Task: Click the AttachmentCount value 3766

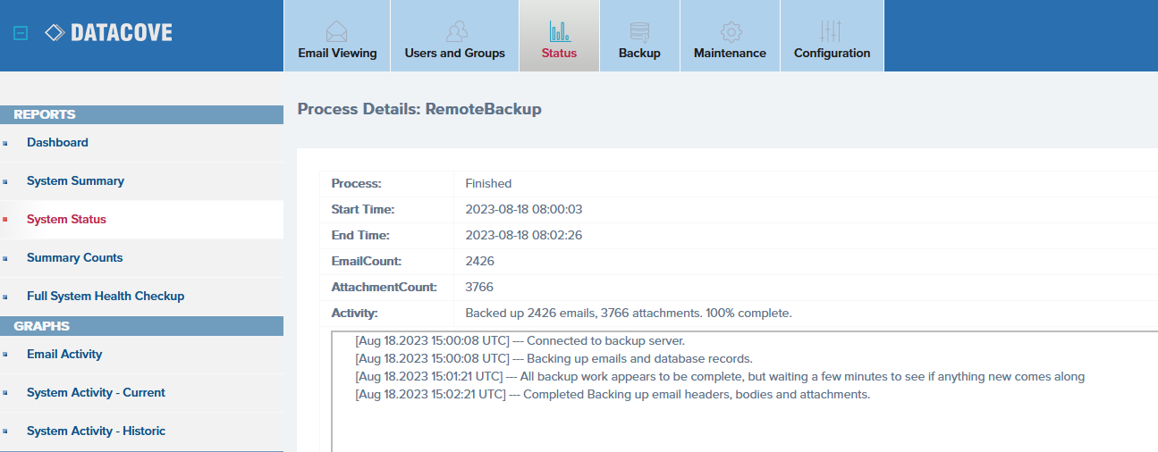Action: pyautogui.click(x=479, y=287)
